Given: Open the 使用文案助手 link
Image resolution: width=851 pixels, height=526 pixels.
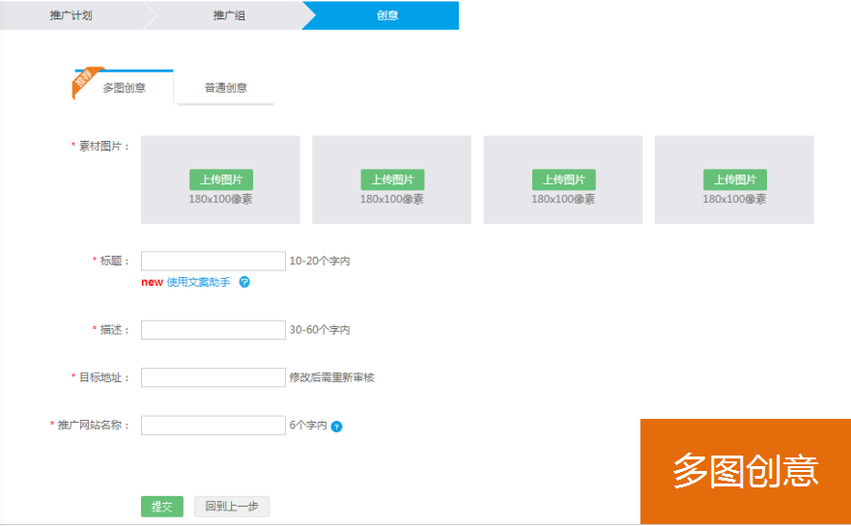Looking at the screenshot, I should coord(198,283).
